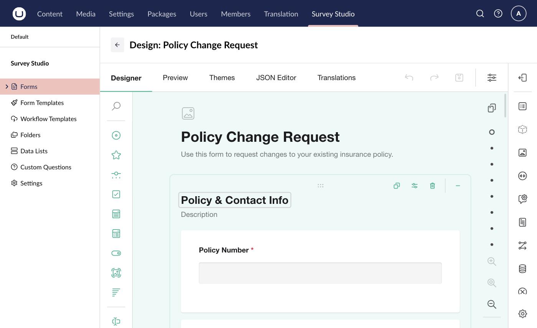This screenshot has width=537, height=328.
Task: Click the designer canvas vertical scrollbar
Action: [506, 106]
